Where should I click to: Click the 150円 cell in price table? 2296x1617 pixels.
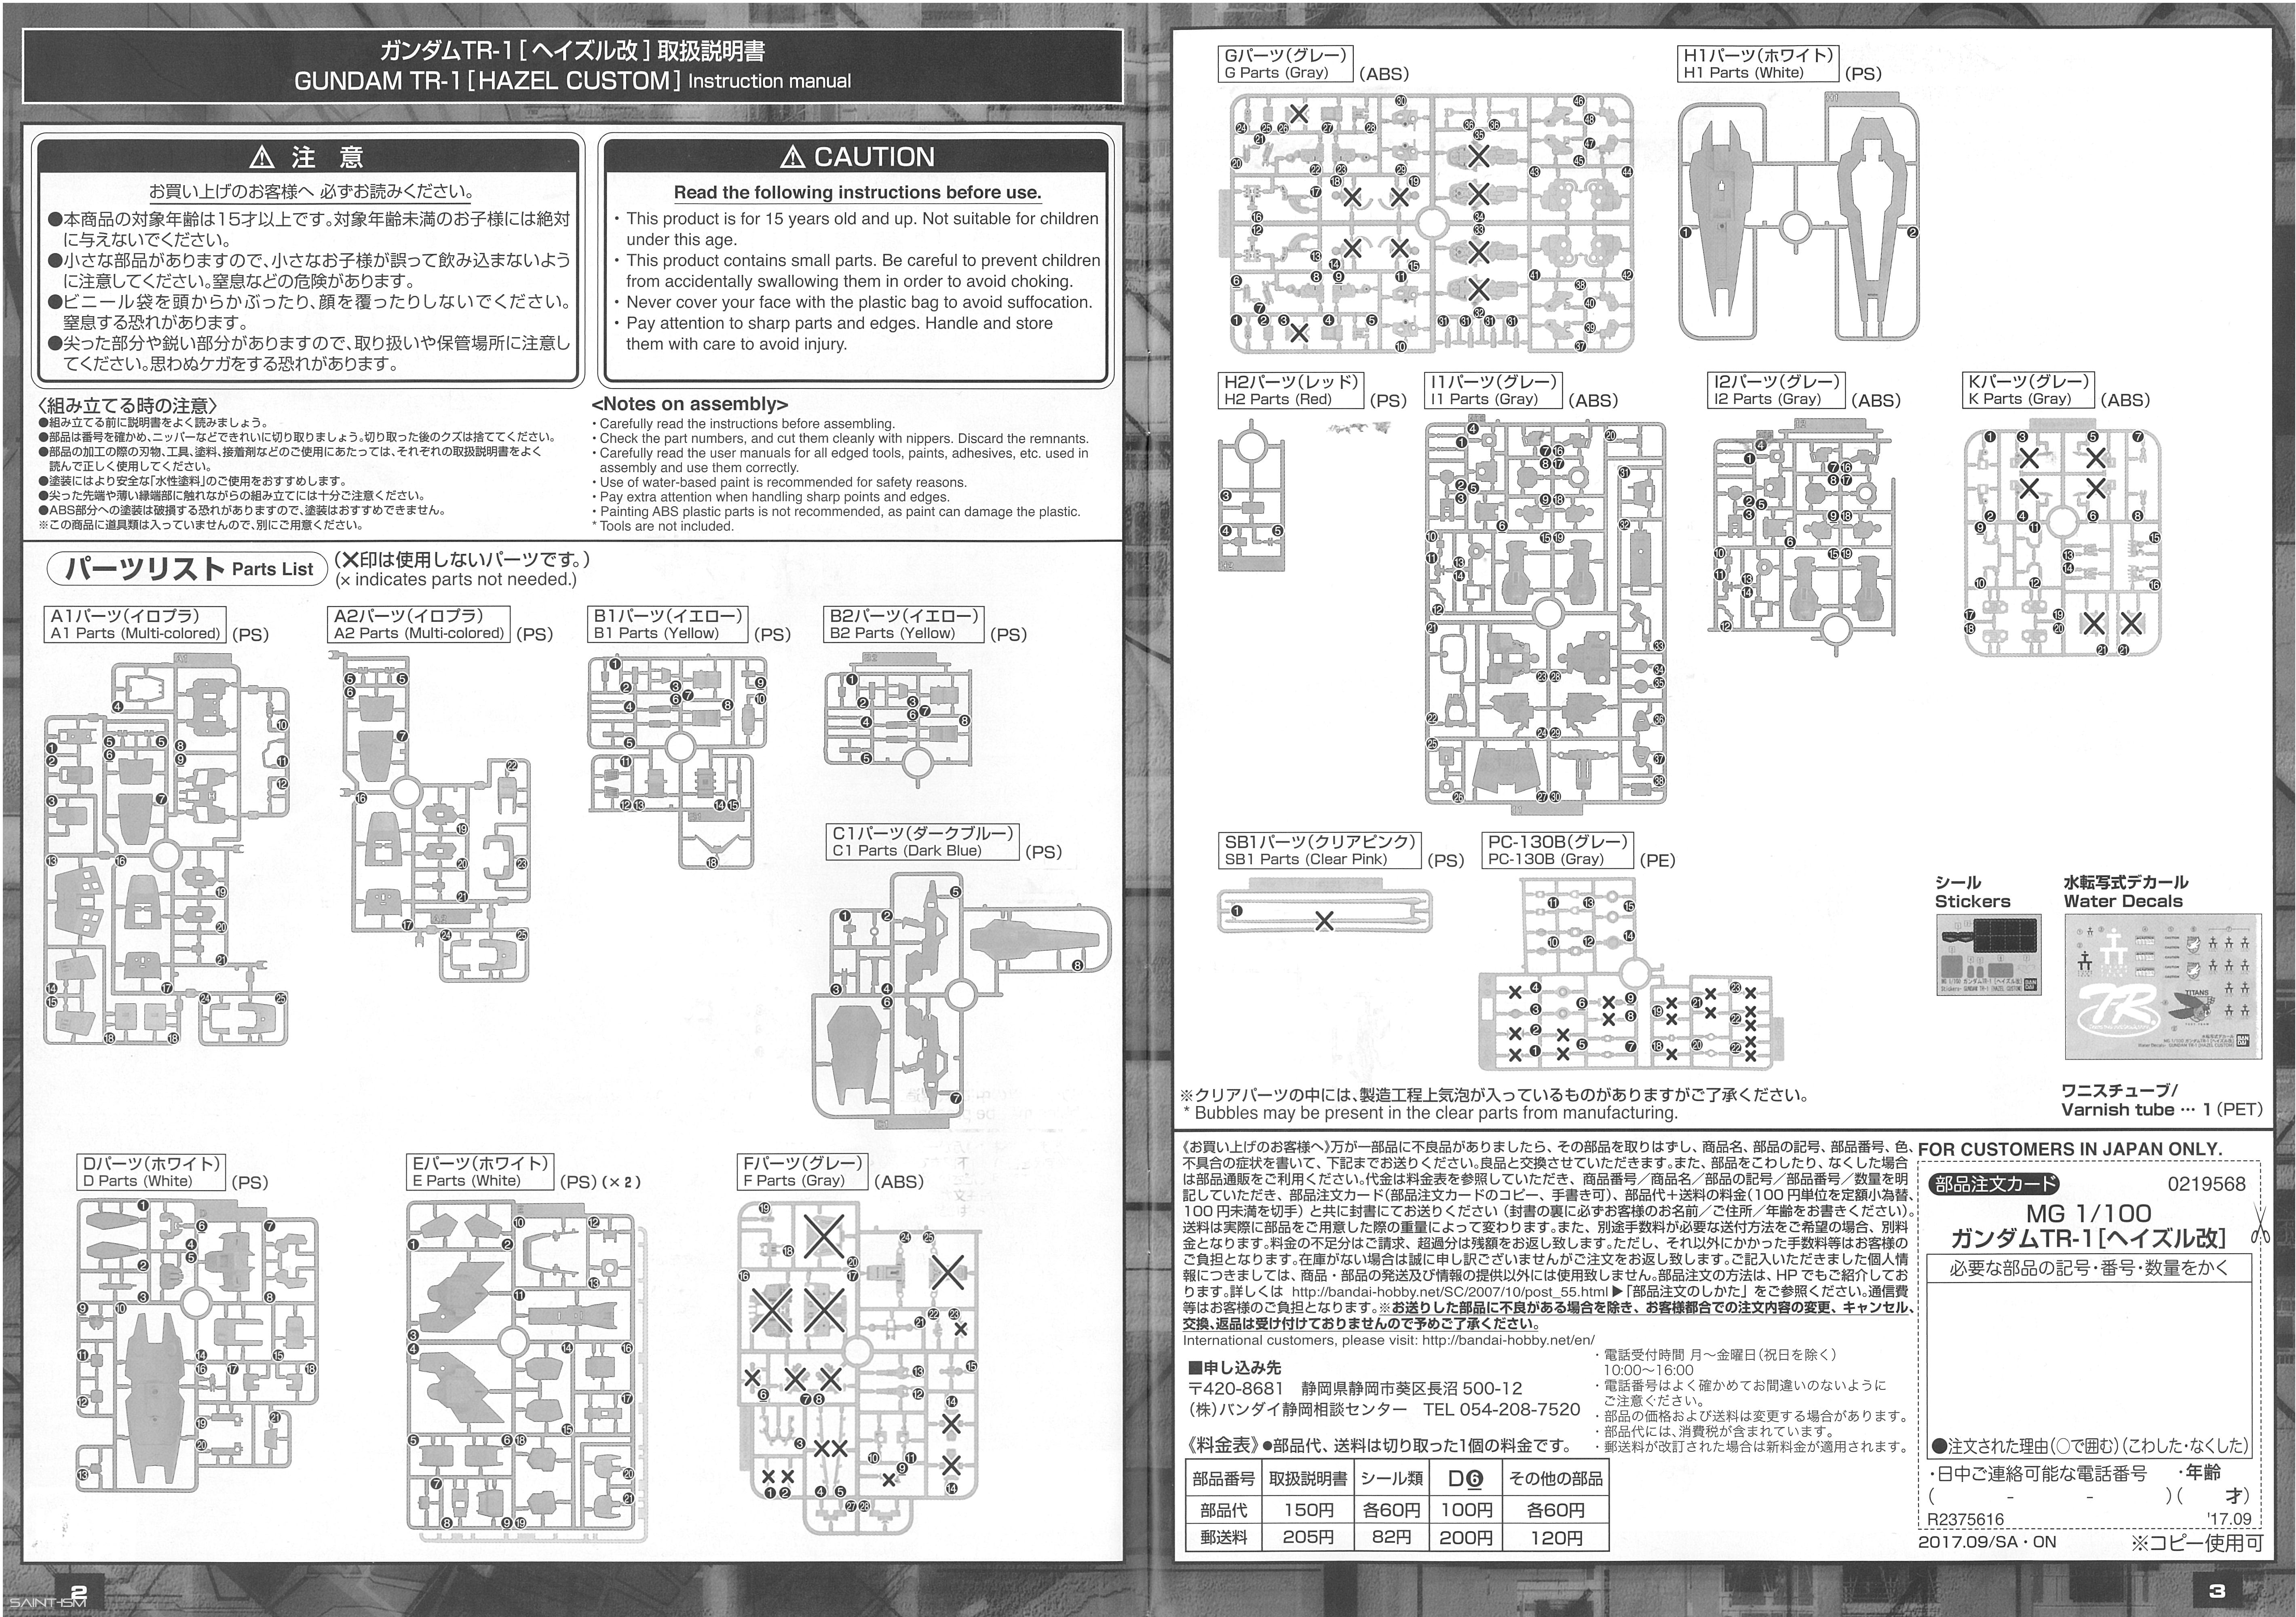pyautogui.click(x=1308, y=1510)
